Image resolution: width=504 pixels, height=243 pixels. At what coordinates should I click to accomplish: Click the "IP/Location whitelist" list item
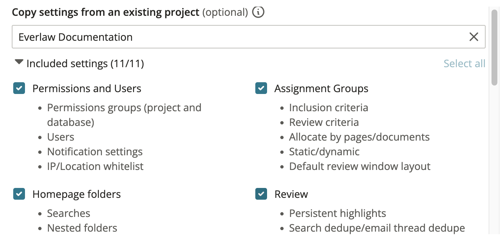click(95, 166)
